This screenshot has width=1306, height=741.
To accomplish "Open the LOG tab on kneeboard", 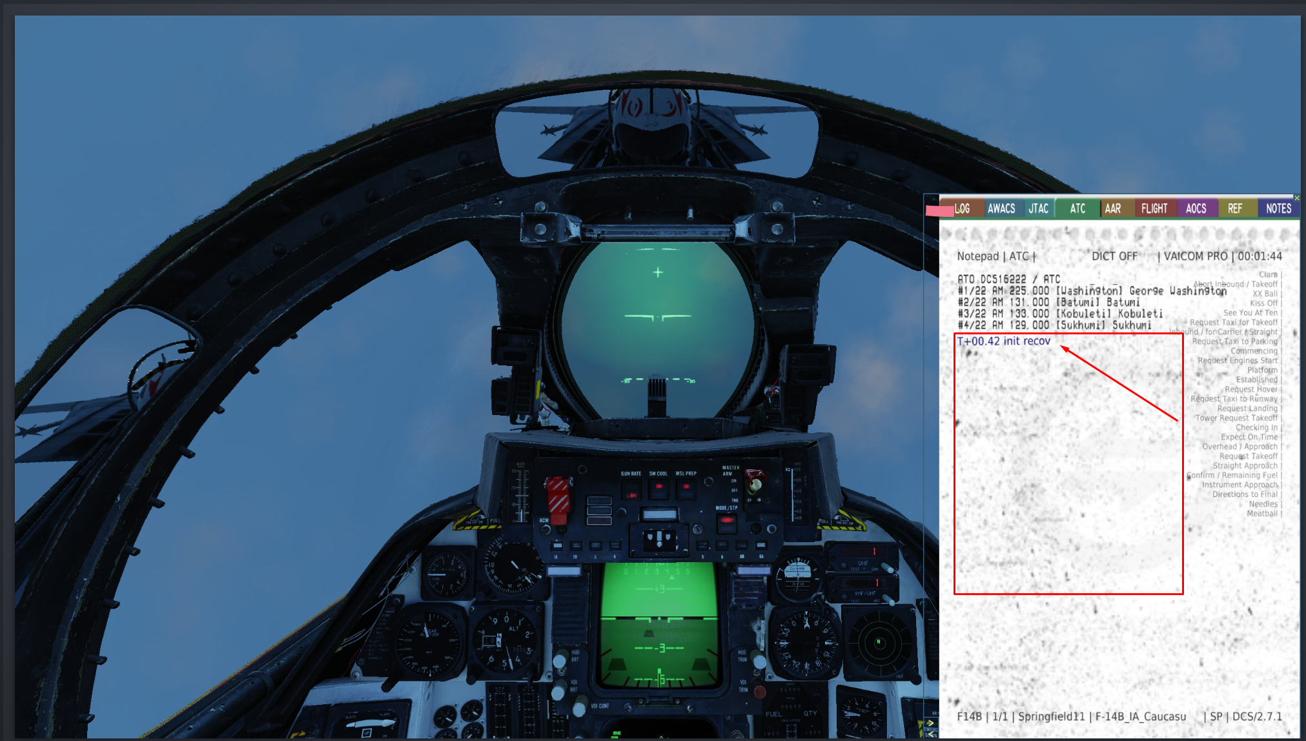I will point(962,208).
